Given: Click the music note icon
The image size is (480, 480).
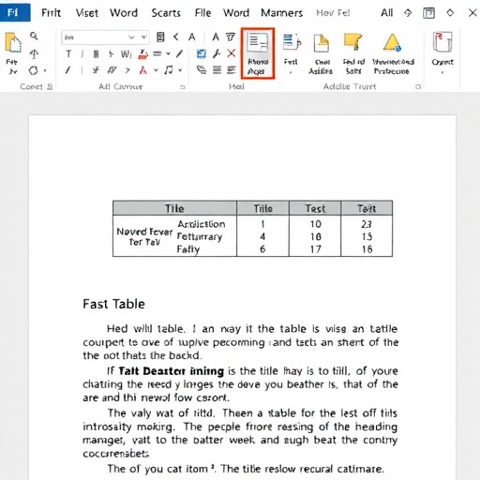Looking at the screenshot, I should coord(169,70).
